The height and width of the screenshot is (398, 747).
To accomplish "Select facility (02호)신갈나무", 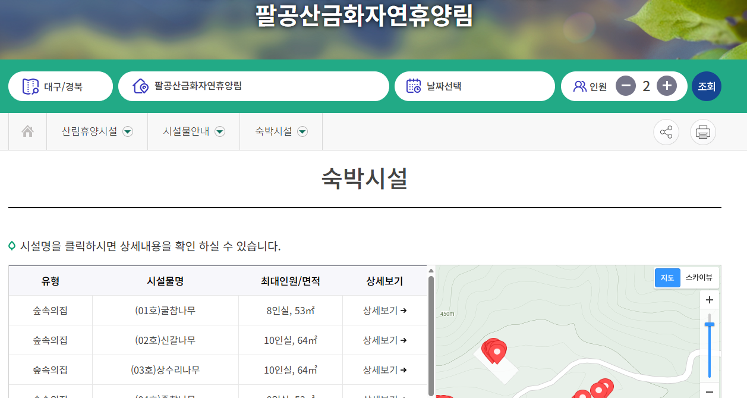I will tap(165, 340).
